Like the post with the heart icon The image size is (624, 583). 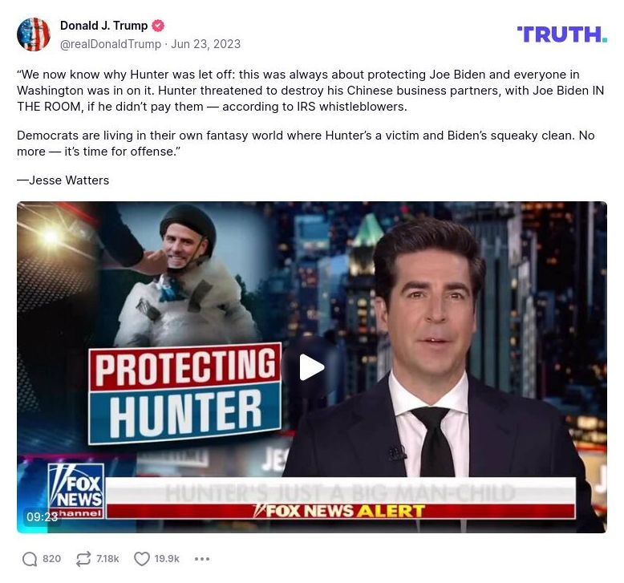141,559
